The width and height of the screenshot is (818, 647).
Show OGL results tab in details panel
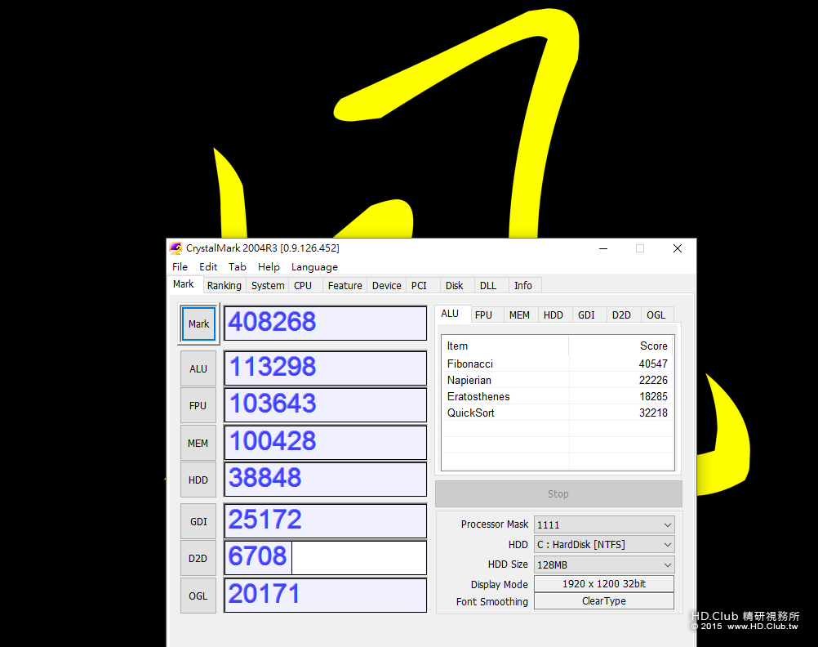[656, 315]
